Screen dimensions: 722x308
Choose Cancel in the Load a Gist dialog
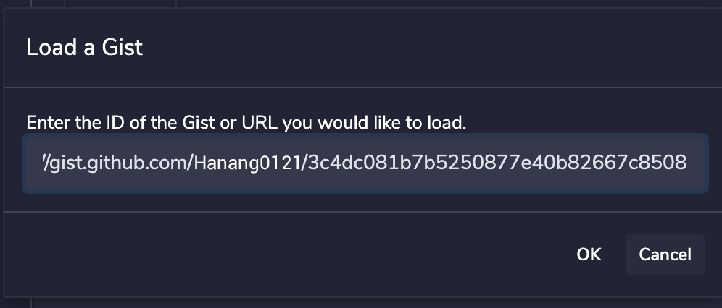[665, 254]
